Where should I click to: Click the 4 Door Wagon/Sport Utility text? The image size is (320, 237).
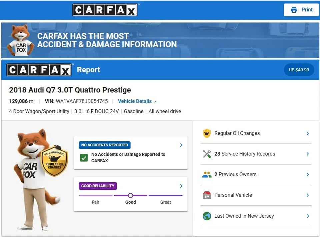(39, 111)
